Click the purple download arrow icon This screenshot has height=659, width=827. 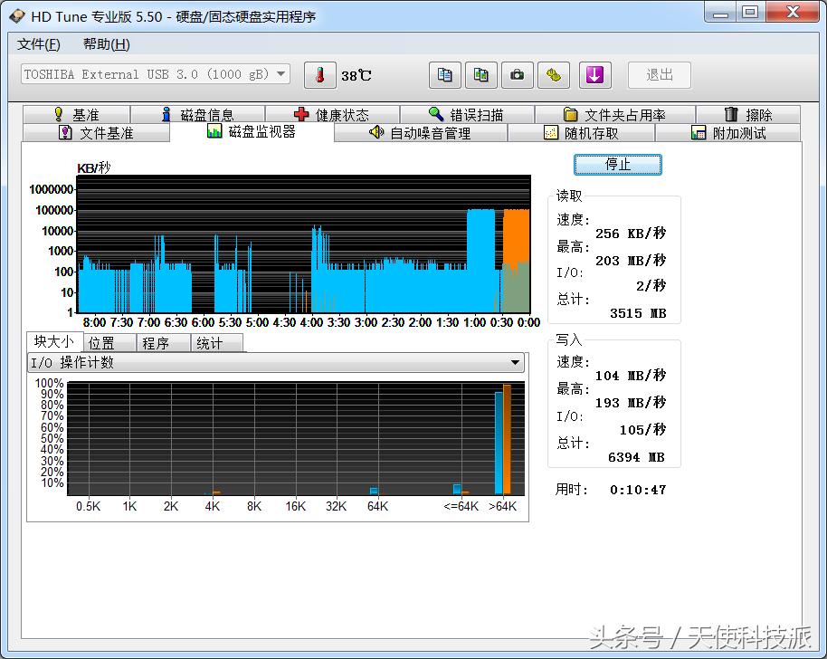[x=594, y=75]
